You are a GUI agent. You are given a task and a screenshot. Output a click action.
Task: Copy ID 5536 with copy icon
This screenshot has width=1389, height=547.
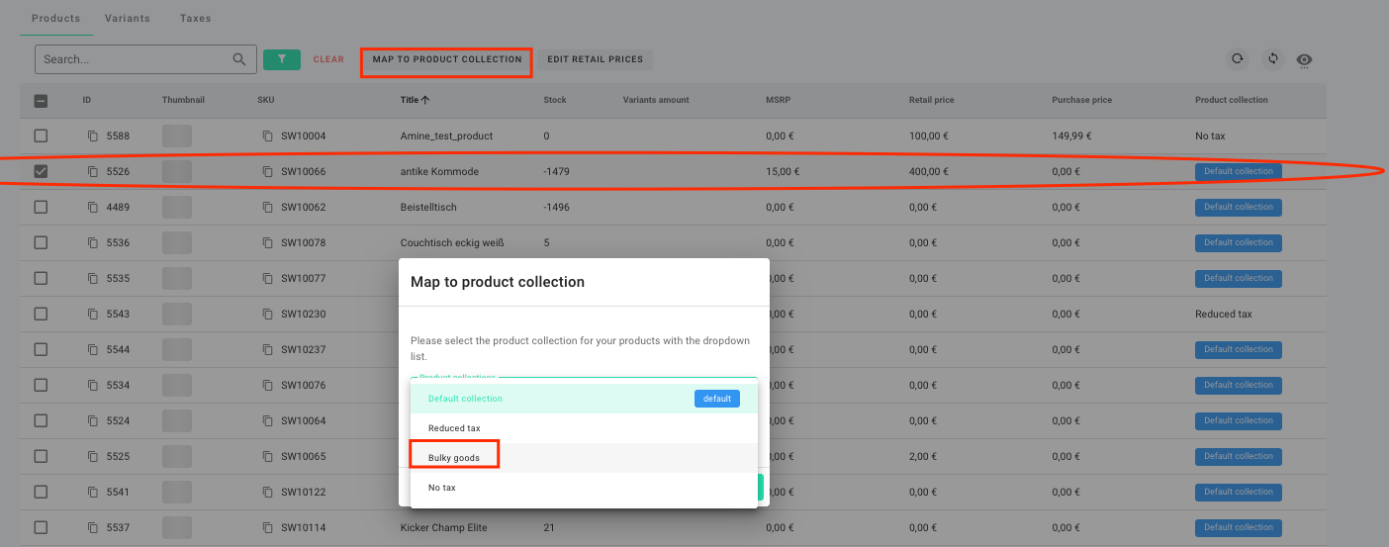(x=93, y=242)
